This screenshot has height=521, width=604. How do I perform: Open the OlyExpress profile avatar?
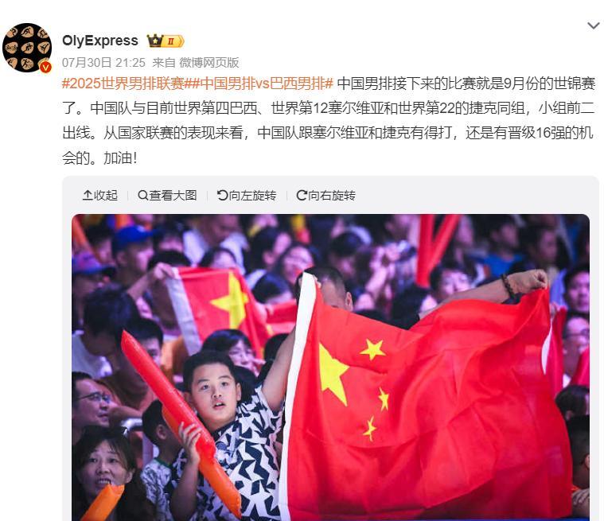(27, 48)
